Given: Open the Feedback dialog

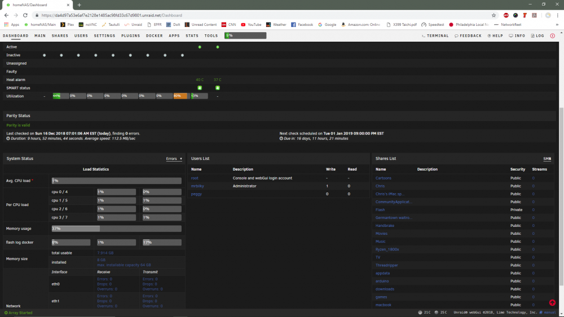Looking at the screenshot, I should pos(468,36).
